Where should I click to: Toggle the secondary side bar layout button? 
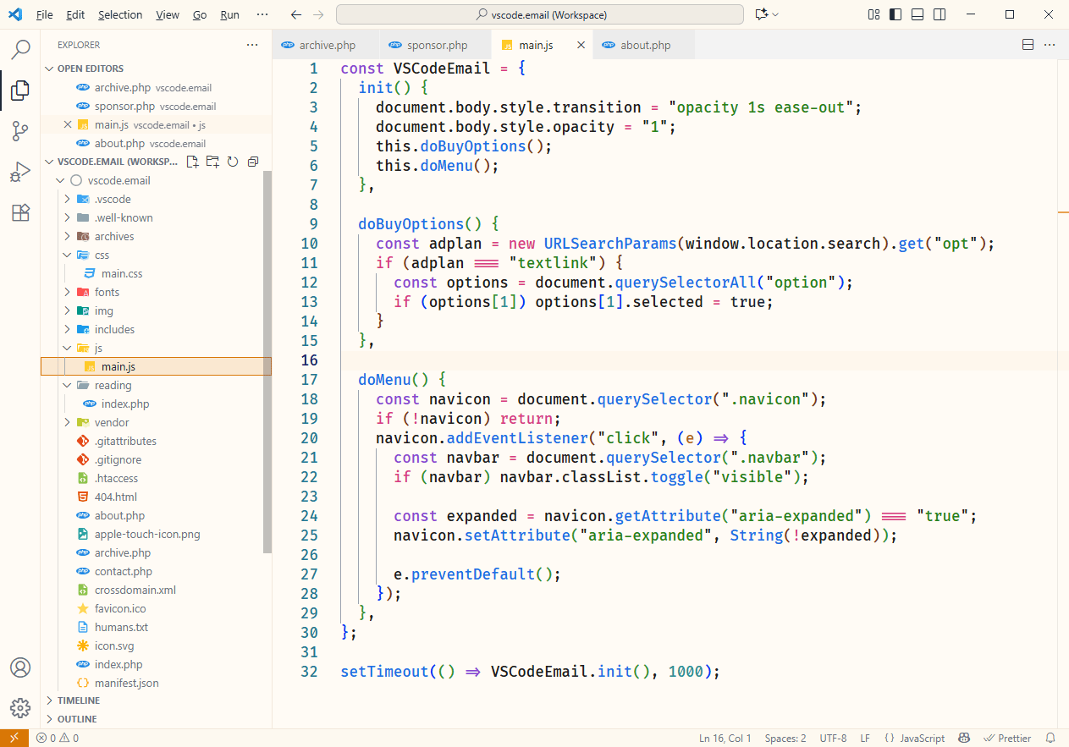click(940, 14)
